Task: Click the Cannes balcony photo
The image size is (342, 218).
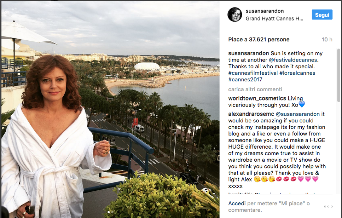Action: click(x=110, y=109)
